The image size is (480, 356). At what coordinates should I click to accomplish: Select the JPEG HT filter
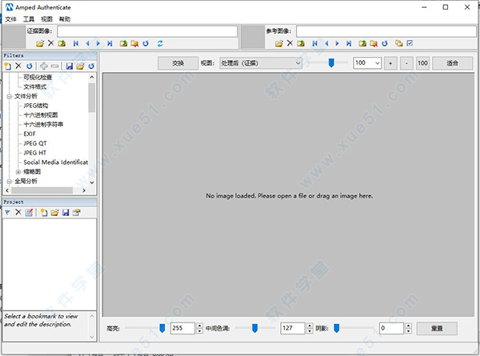coord(34,153)
